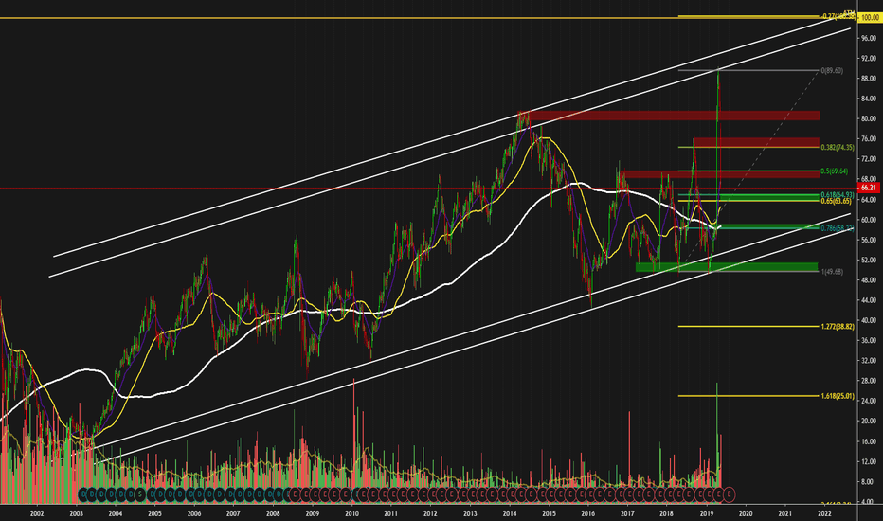Click the leftmost dividend 'D' marker
Screen dimensions: 883x521
(82, 494)
